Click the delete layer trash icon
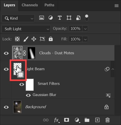 108,120
